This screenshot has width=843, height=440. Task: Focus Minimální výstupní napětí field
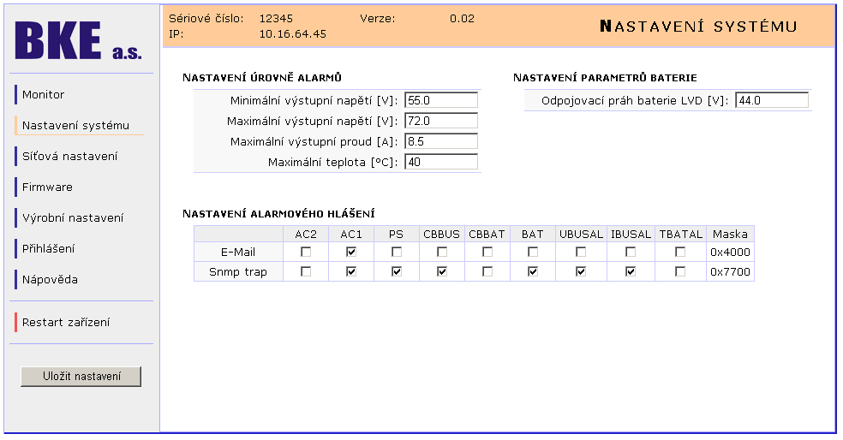point(441,100)
